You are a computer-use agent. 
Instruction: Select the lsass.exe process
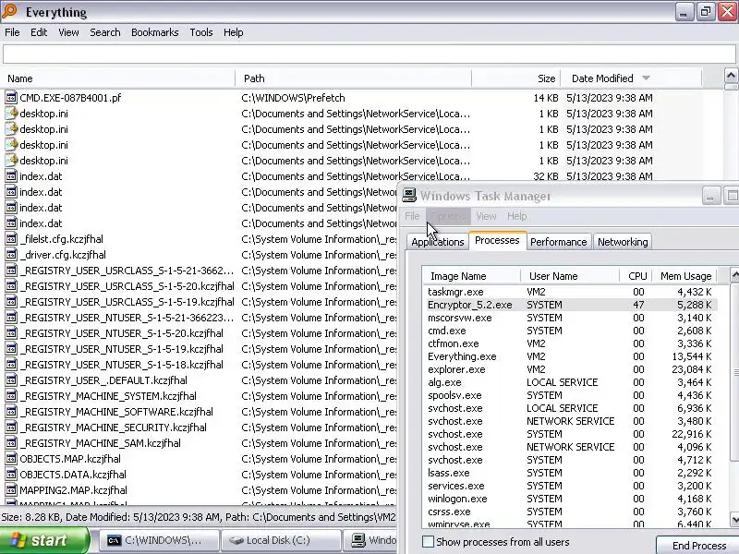click(x=570, y=473)
